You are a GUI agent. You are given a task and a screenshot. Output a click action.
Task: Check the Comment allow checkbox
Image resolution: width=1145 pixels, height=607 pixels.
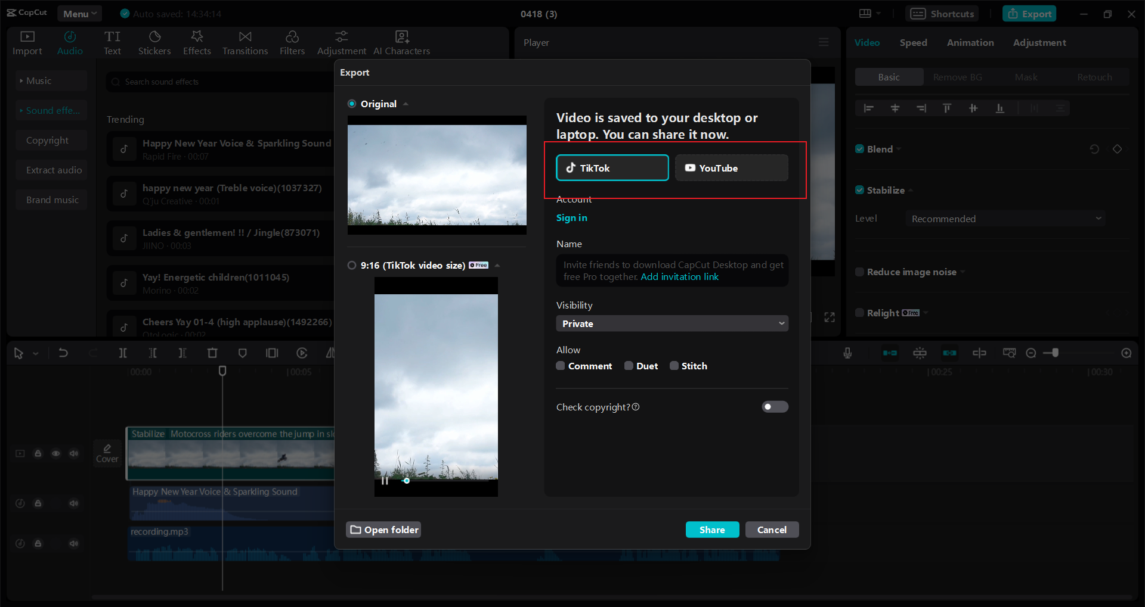(x=561, y=366)
